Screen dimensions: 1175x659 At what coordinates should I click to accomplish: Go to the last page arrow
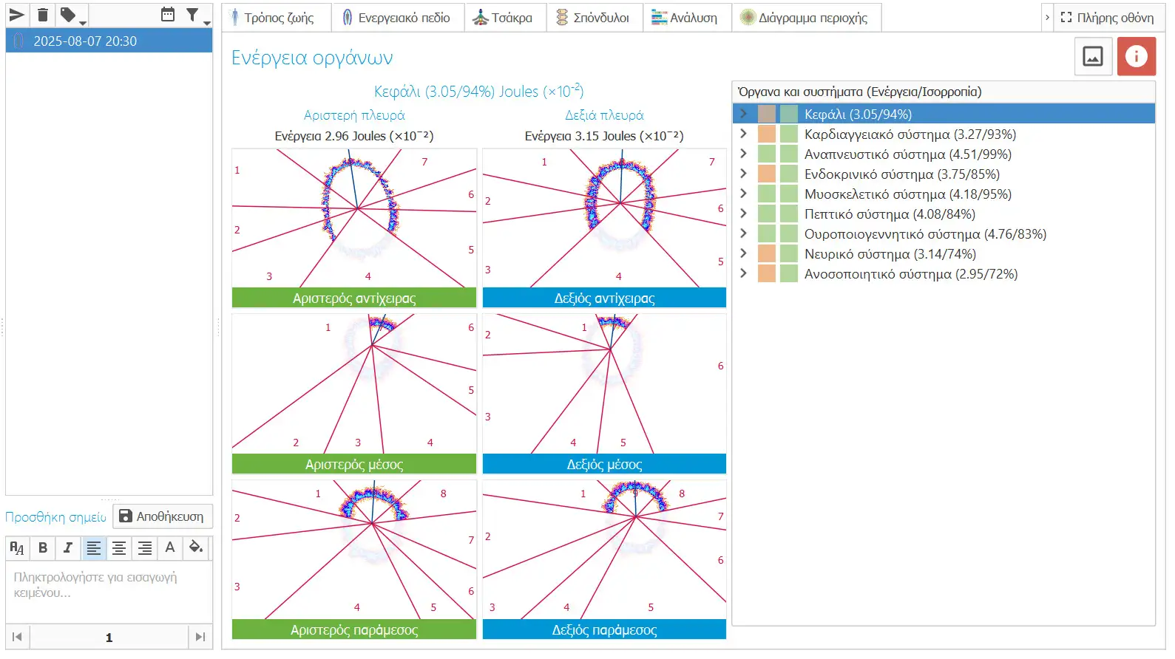(200, 637)
